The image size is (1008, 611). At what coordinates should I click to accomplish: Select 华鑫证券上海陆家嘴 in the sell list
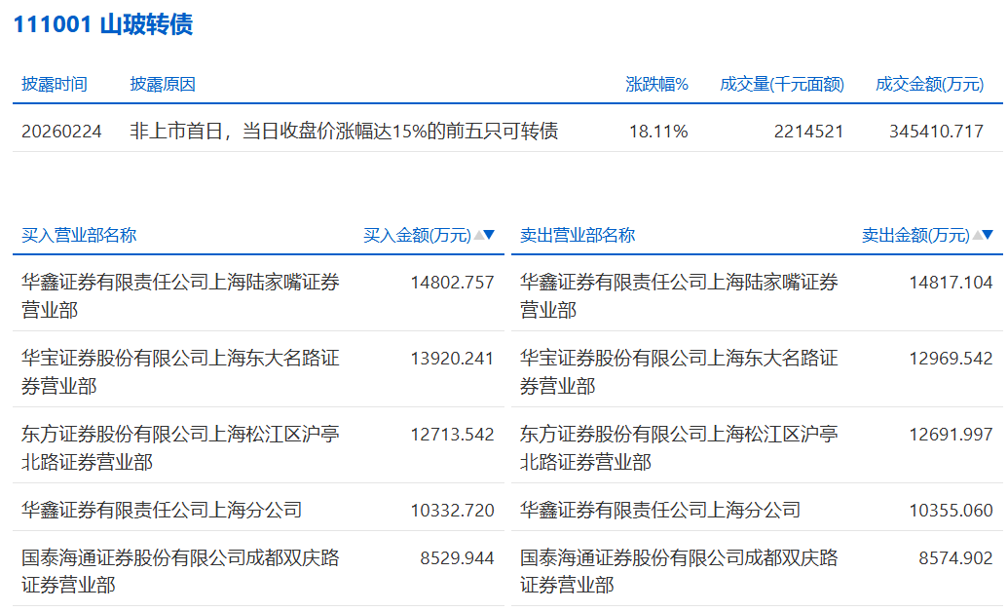(x=679, y=296)
